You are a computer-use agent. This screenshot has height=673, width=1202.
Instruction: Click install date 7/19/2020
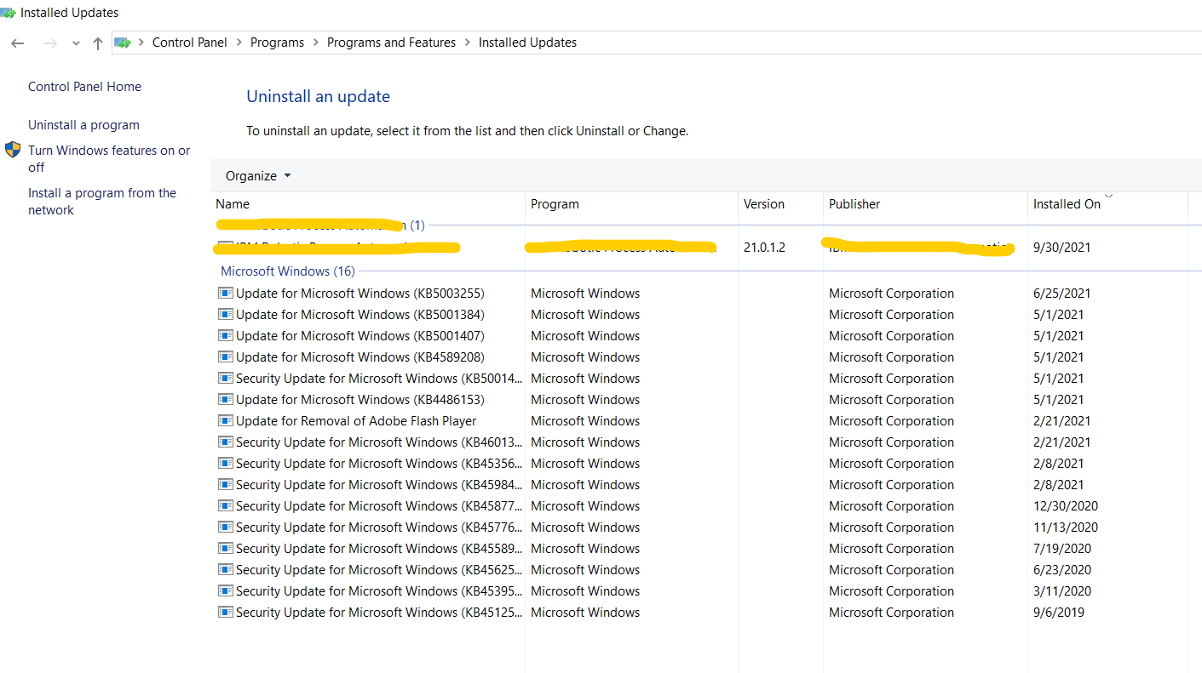click(x=1062, y=549)
